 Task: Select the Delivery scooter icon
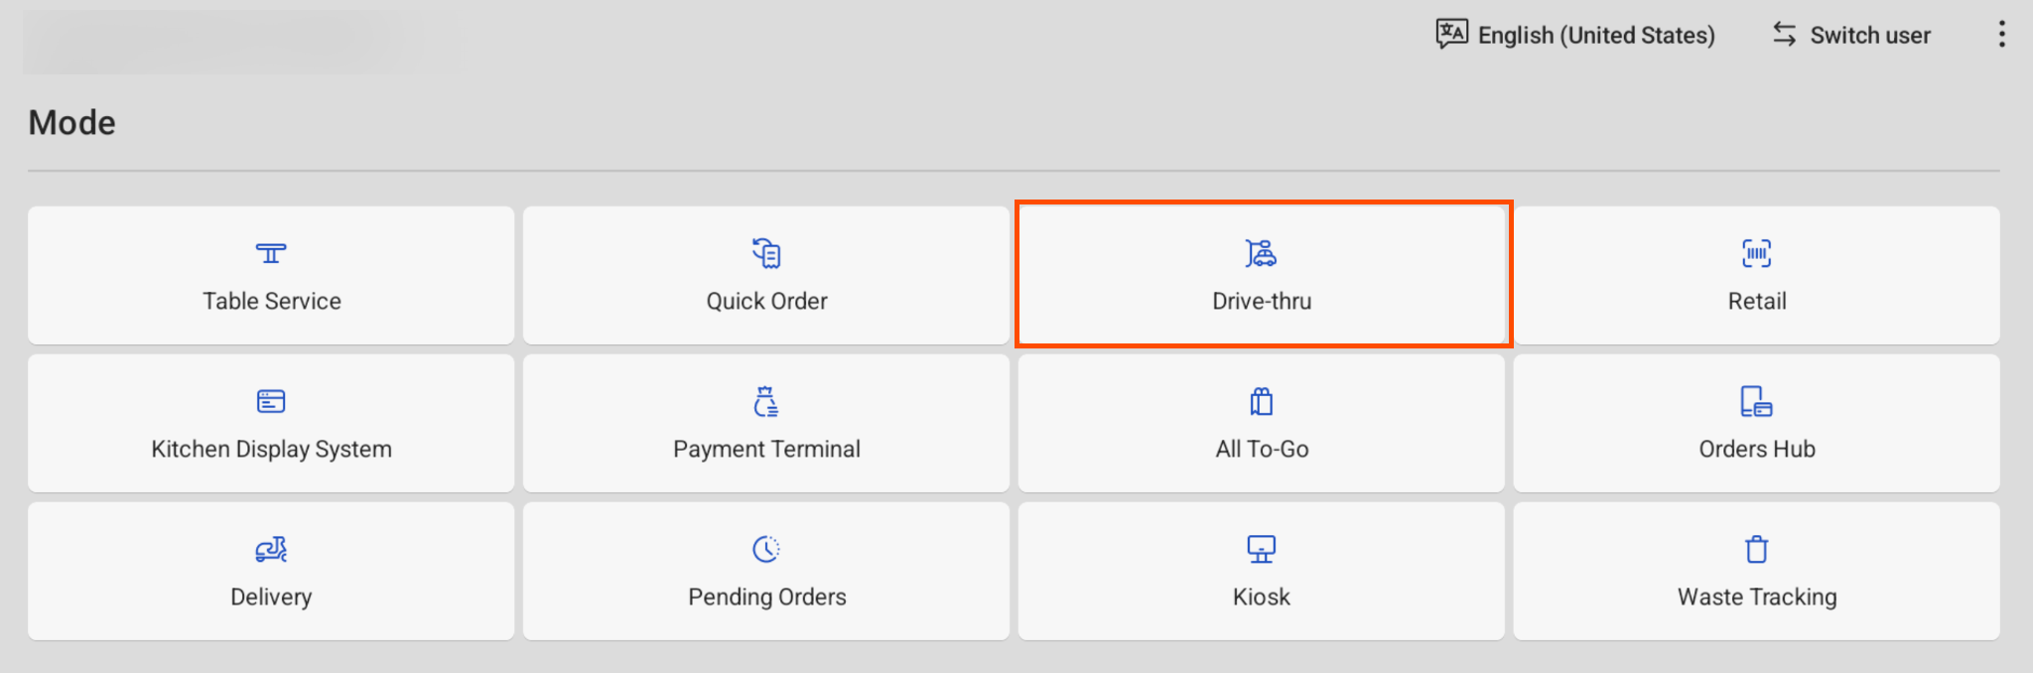pos(271,549)
